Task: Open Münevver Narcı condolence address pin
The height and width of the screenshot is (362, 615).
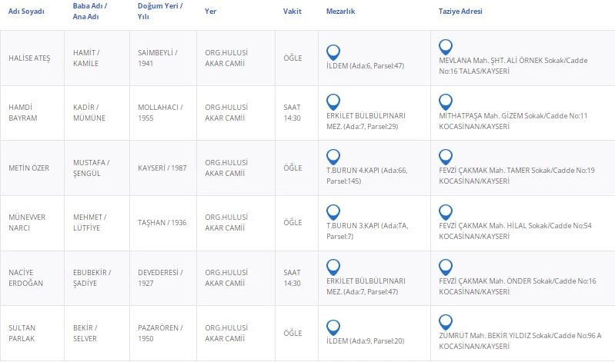Action: coord(445,211)
